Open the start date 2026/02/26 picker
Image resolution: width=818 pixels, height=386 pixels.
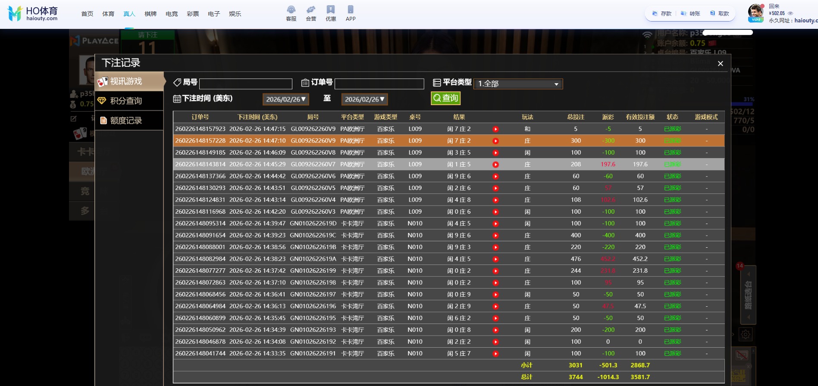[x=286, y=100]
